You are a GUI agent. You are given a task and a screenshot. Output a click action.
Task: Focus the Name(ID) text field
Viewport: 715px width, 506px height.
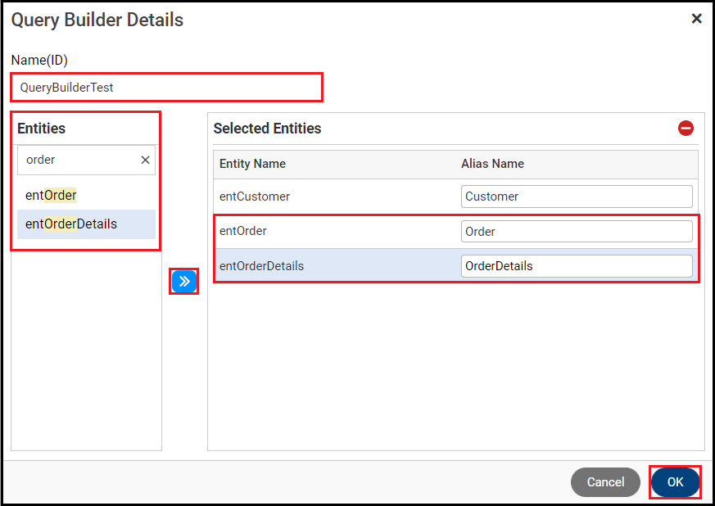(166, 87)
